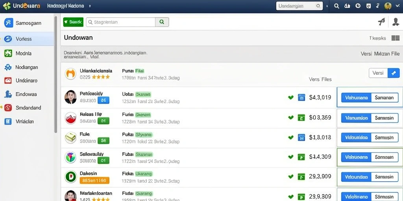403x201 pixels.
Task: Open the Nodrangan sidebar menu item
Action: click(x=27, y=67)
